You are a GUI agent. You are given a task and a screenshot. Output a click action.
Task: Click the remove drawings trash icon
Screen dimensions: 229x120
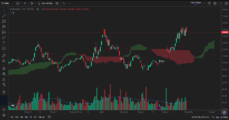click(4, 92)
